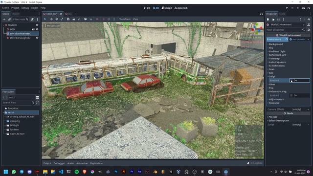Expand the Glow section

point(272,84)
